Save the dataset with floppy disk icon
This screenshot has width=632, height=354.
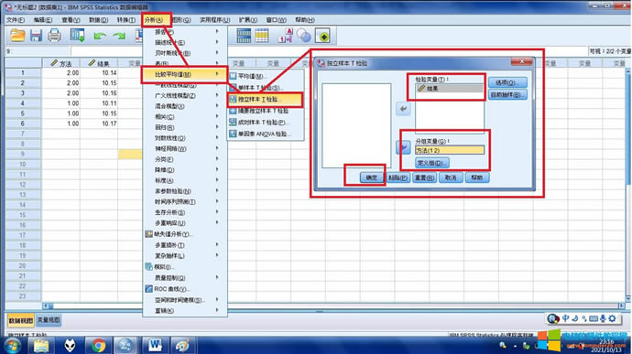click(36, 36)
